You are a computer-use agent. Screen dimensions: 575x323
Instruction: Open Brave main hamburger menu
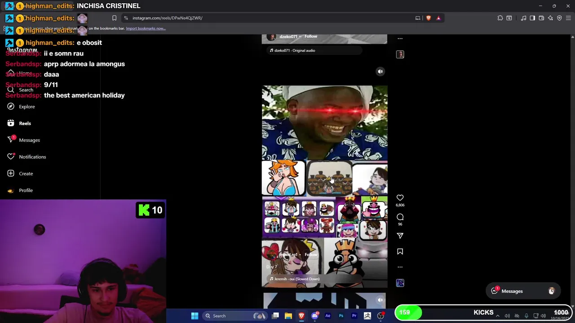569,18
